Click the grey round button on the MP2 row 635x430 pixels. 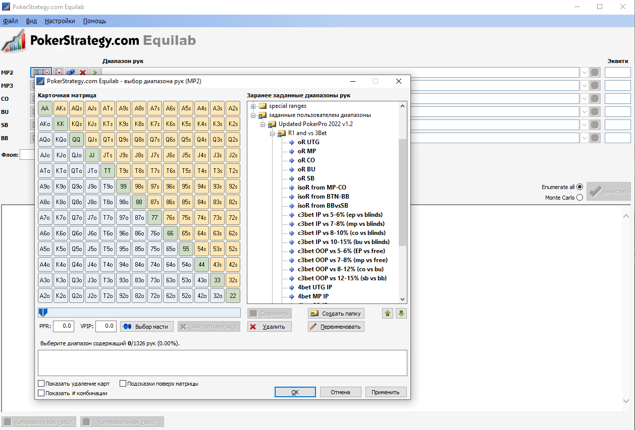595,73
